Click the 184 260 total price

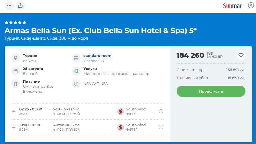click(x=190, y=55)
